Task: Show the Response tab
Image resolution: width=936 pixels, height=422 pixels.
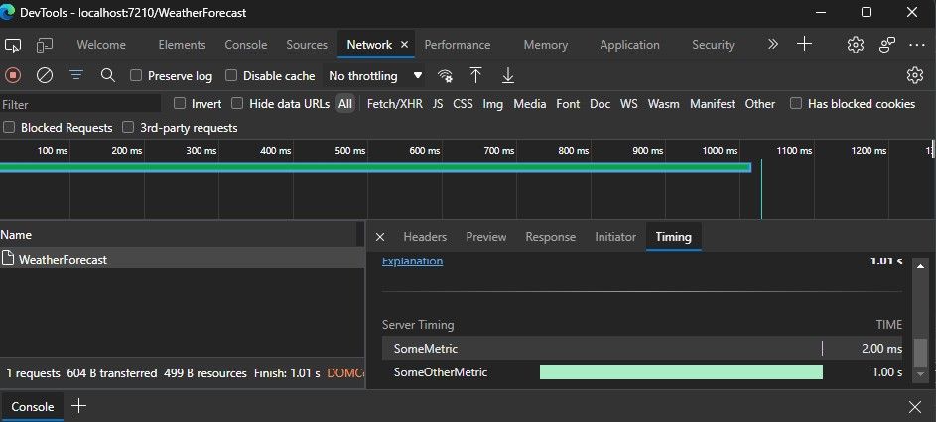Action: tap(550, 237)
